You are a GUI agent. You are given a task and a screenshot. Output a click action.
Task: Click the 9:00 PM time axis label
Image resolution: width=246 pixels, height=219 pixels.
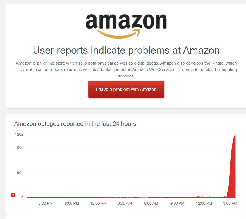click(72, 203)
